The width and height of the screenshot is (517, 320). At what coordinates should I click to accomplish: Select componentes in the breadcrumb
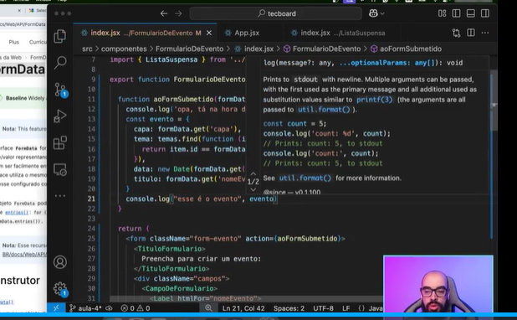click(124, 49)
